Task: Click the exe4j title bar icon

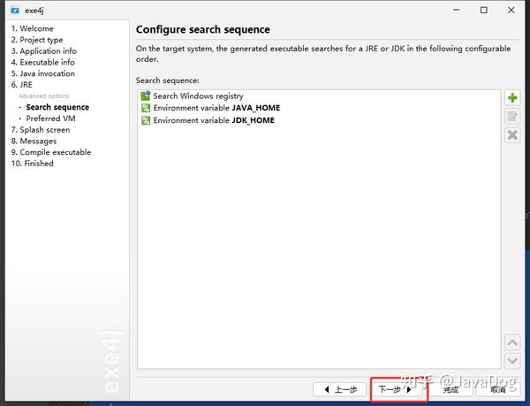Action: click(15, 11)
